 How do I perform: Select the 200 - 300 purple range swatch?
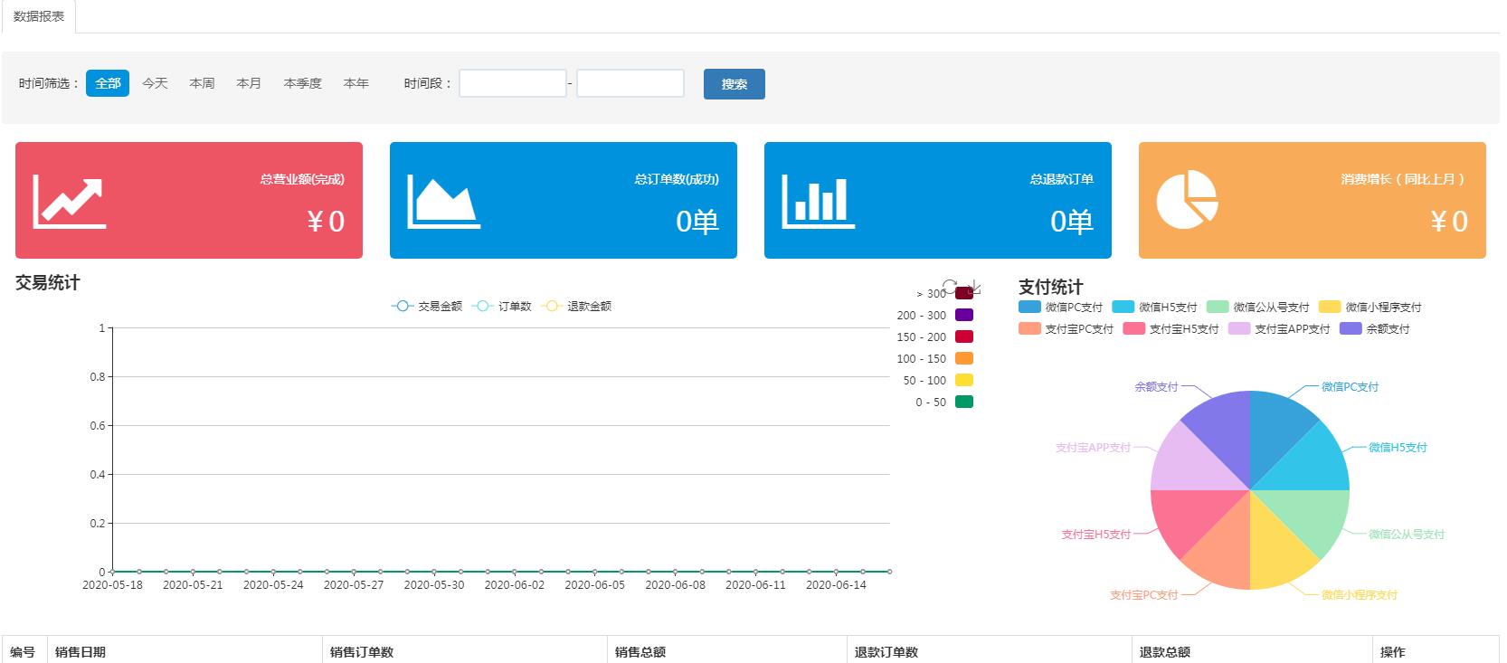click(x=964, y=315)
